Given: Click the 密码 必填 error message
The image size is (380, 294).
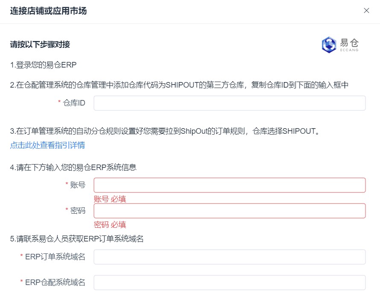Looking at the screenshot, I should pos(110,225).
